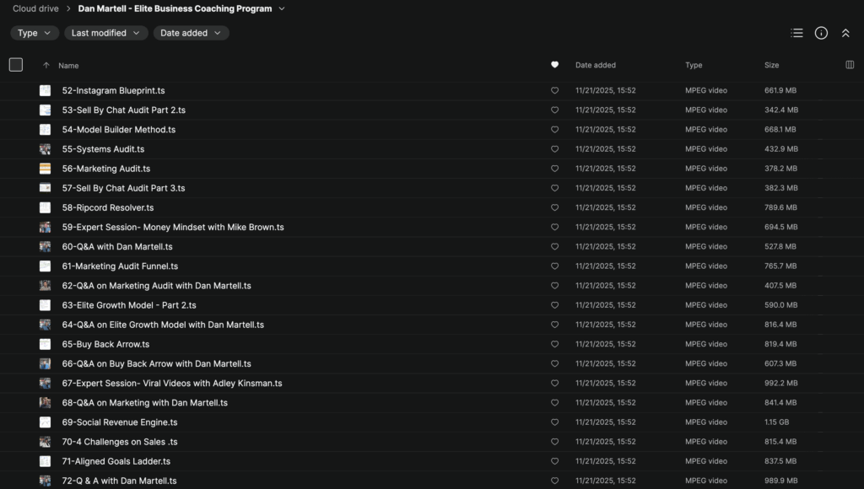This screenshot has height=489, width=864.
Task: Go to Cloud drive breadcrumb
Action: 35,9
